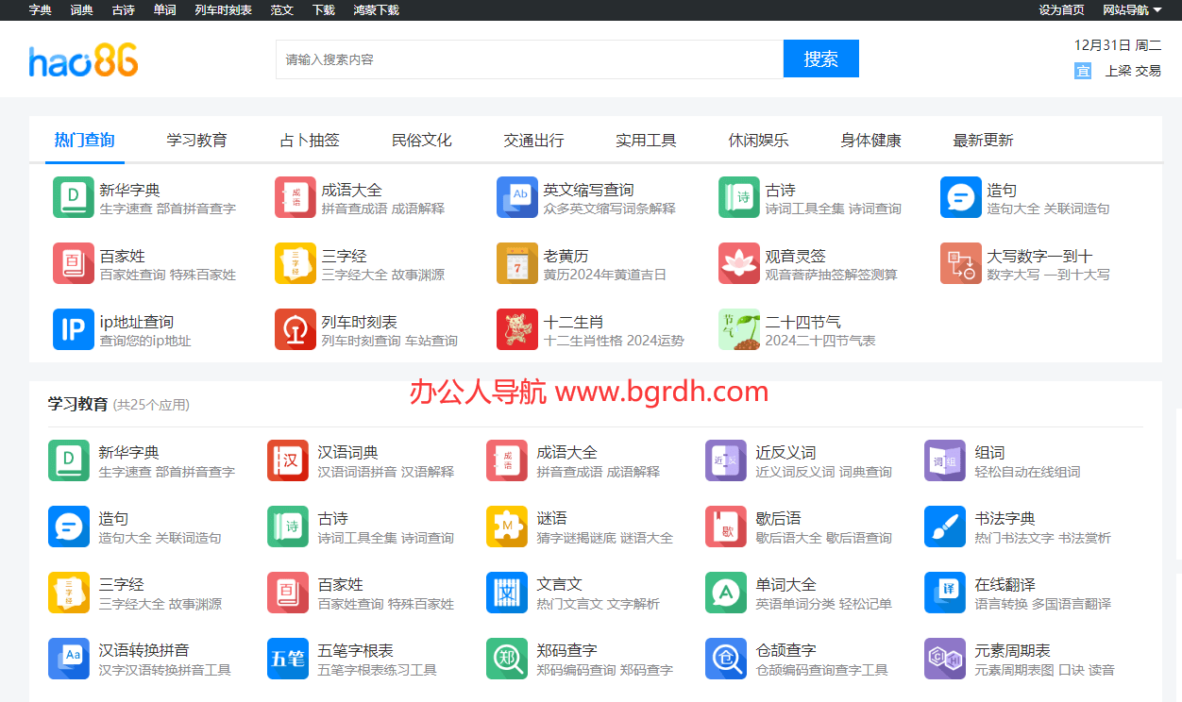This screenshot has width=1182, height=702.
Task: Switch to the 实用工具 tab
Action: [x=646, y=140]
